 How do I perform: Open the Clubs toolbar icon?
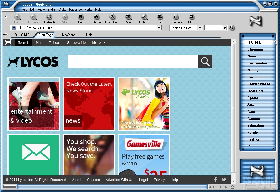[192, 17]
